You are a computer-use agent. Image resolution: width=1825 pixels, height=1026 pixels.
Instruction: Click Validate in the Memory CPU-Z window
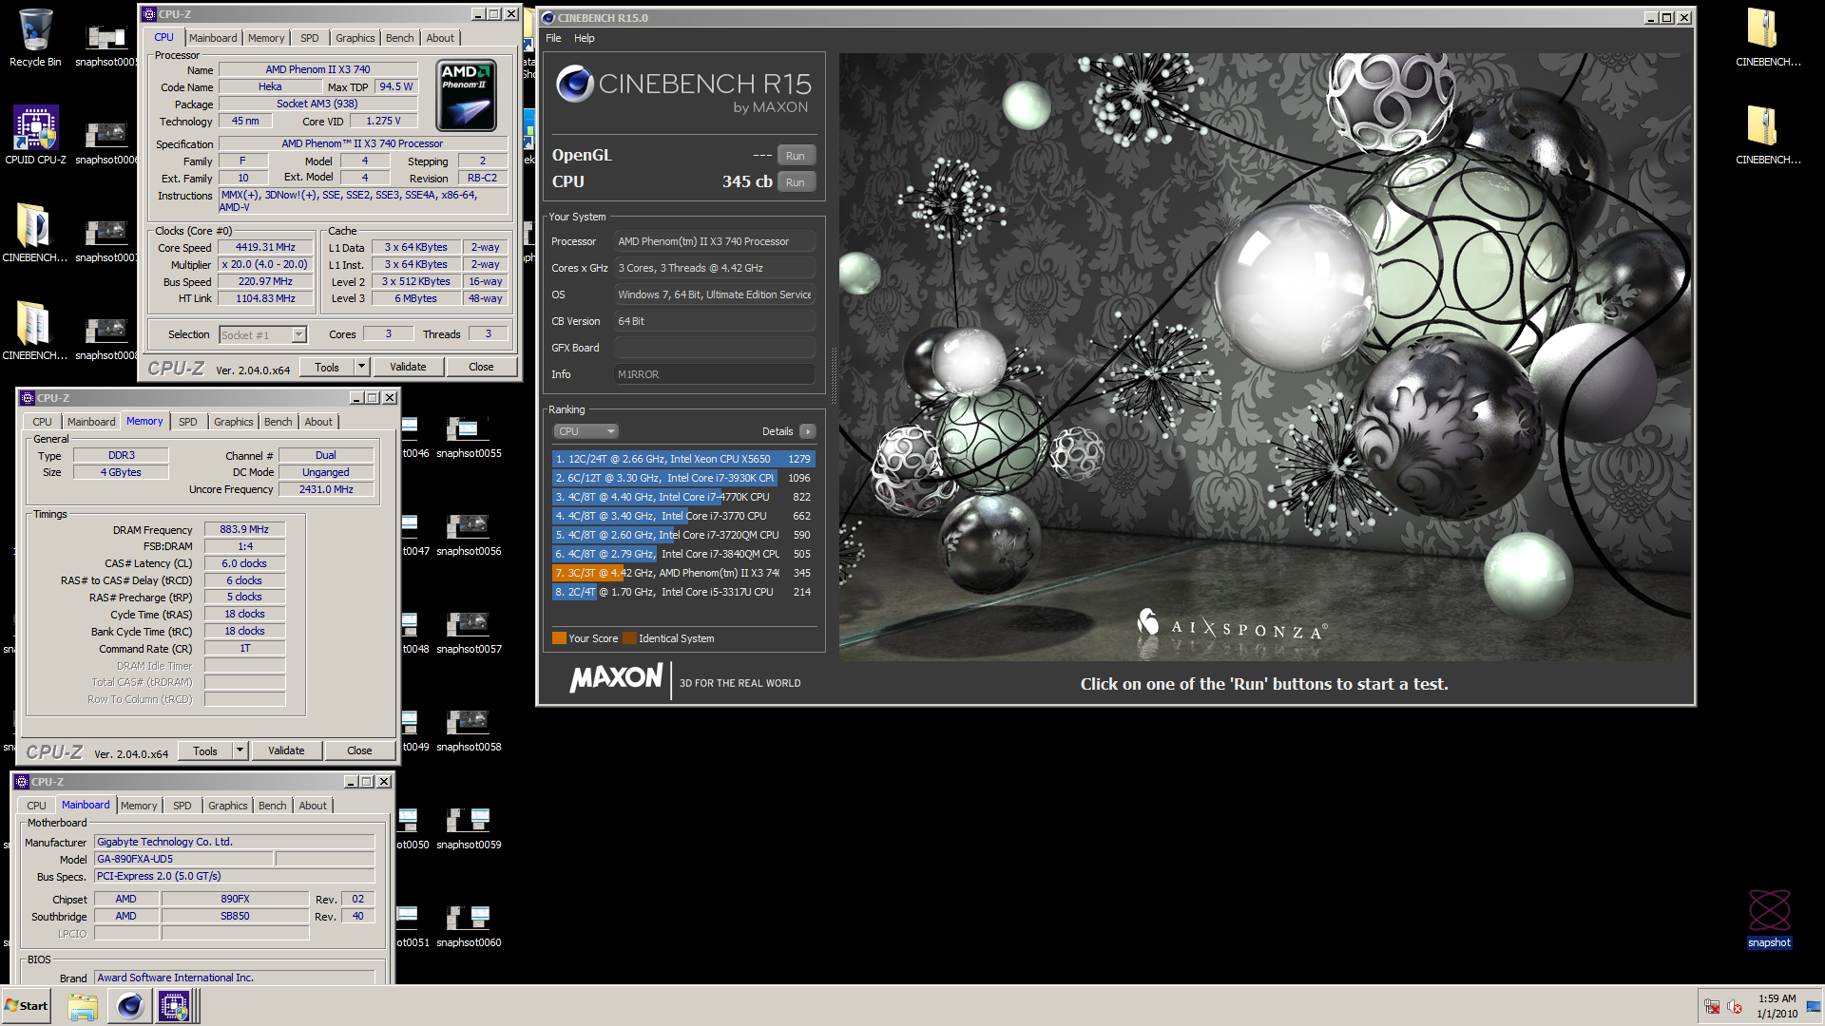286,750
